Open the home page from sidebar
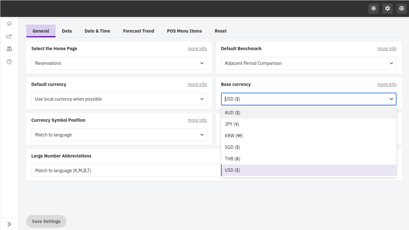Screen dimensions: 409x230 pos(9,23)
